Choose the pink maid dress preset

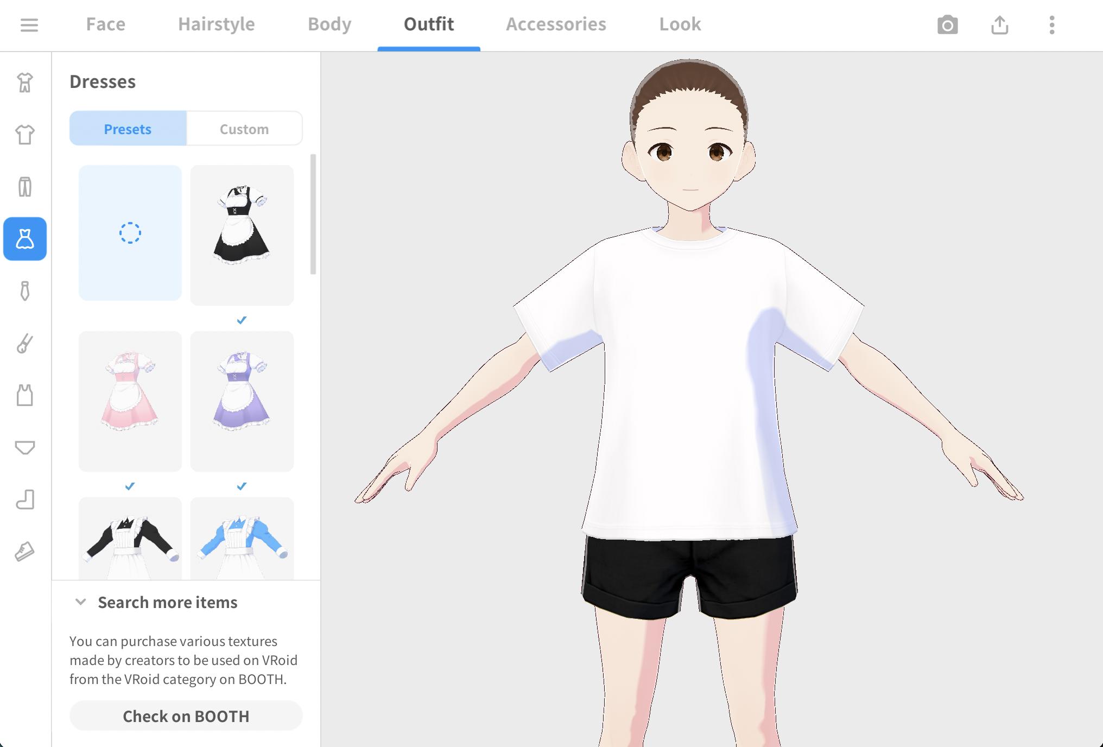(130, 401)
